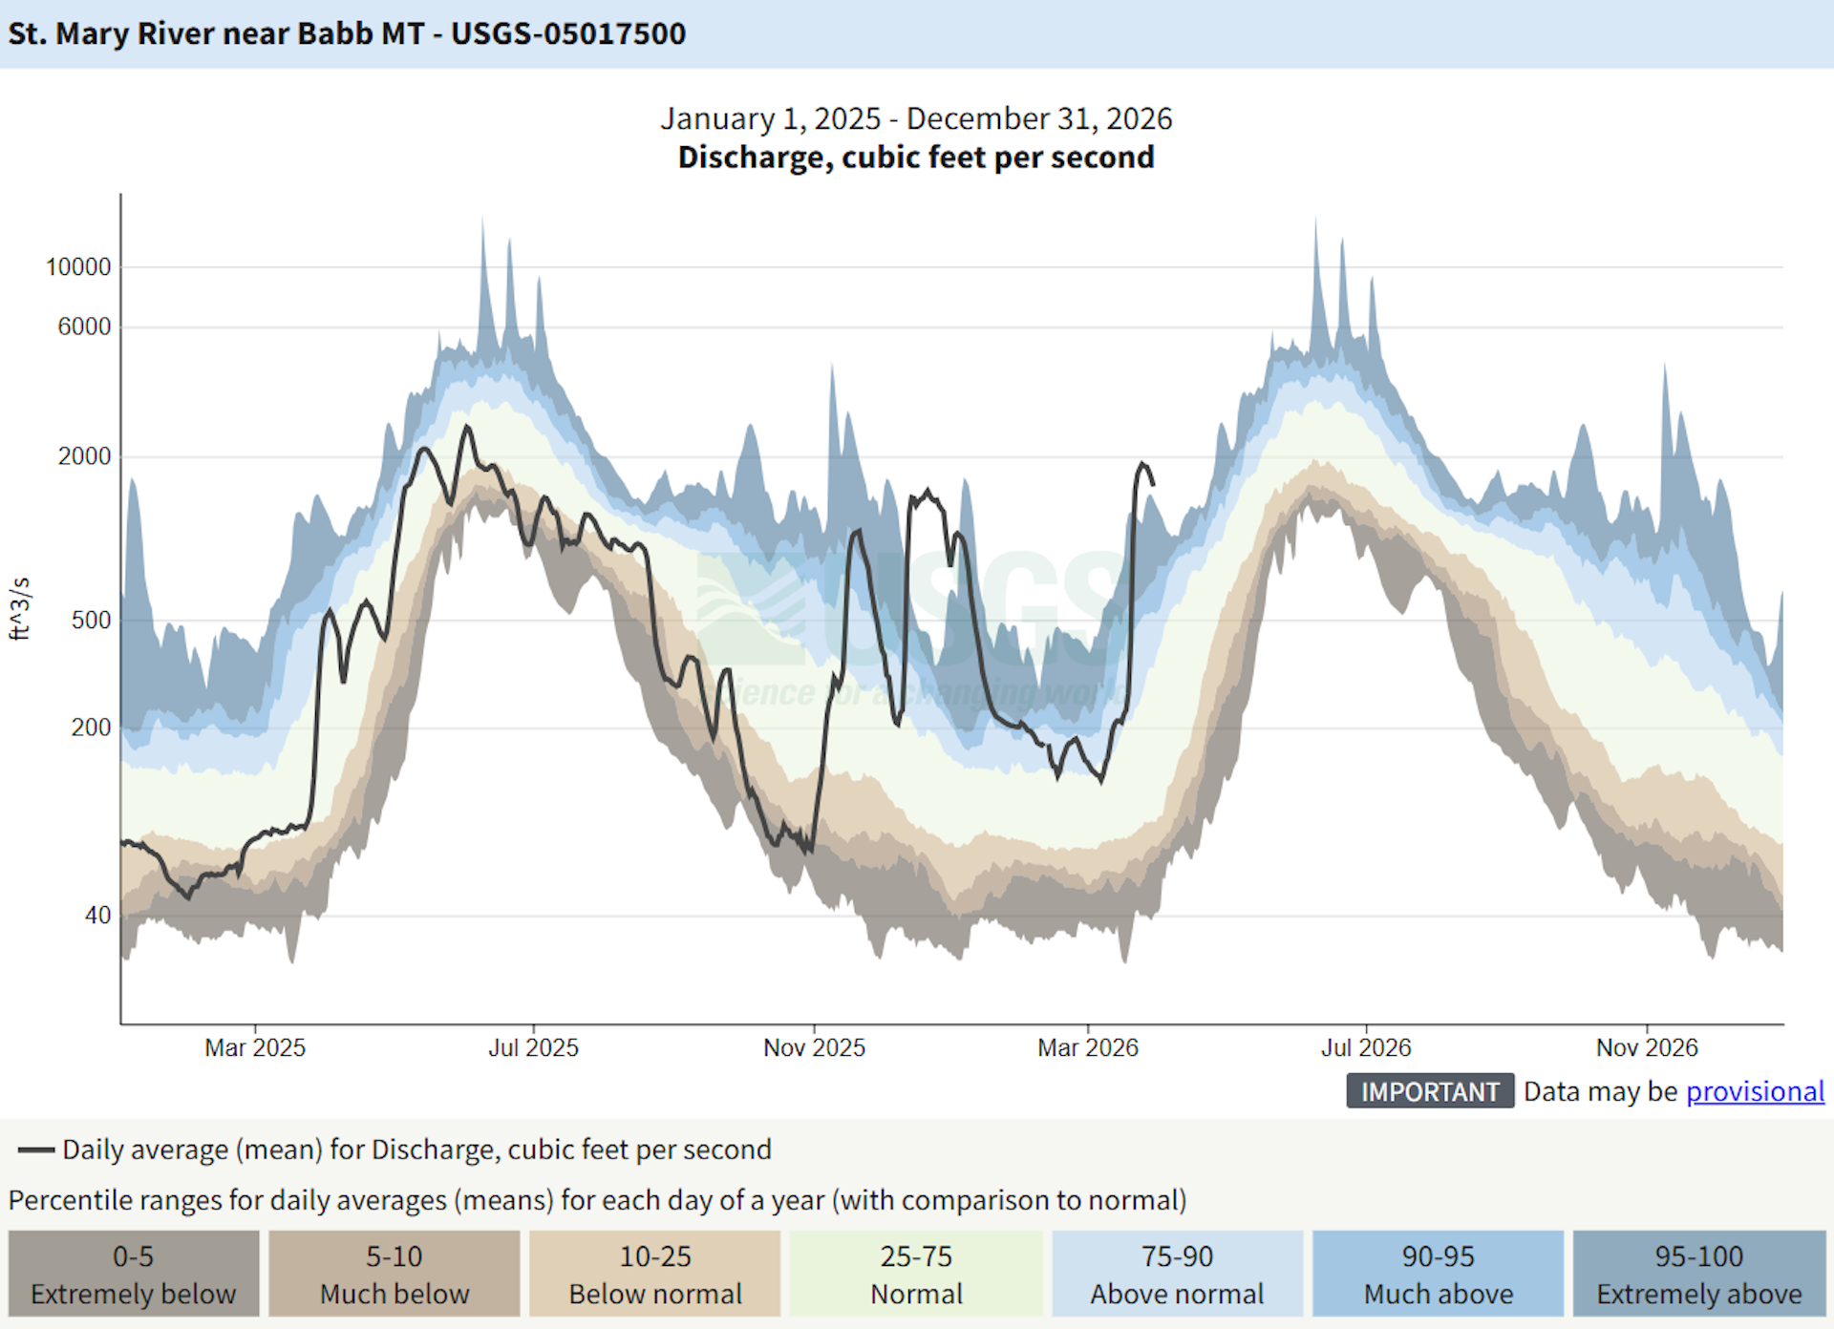
Task: Select the 5-10 Much below swatch
Action: [395, 1274]
